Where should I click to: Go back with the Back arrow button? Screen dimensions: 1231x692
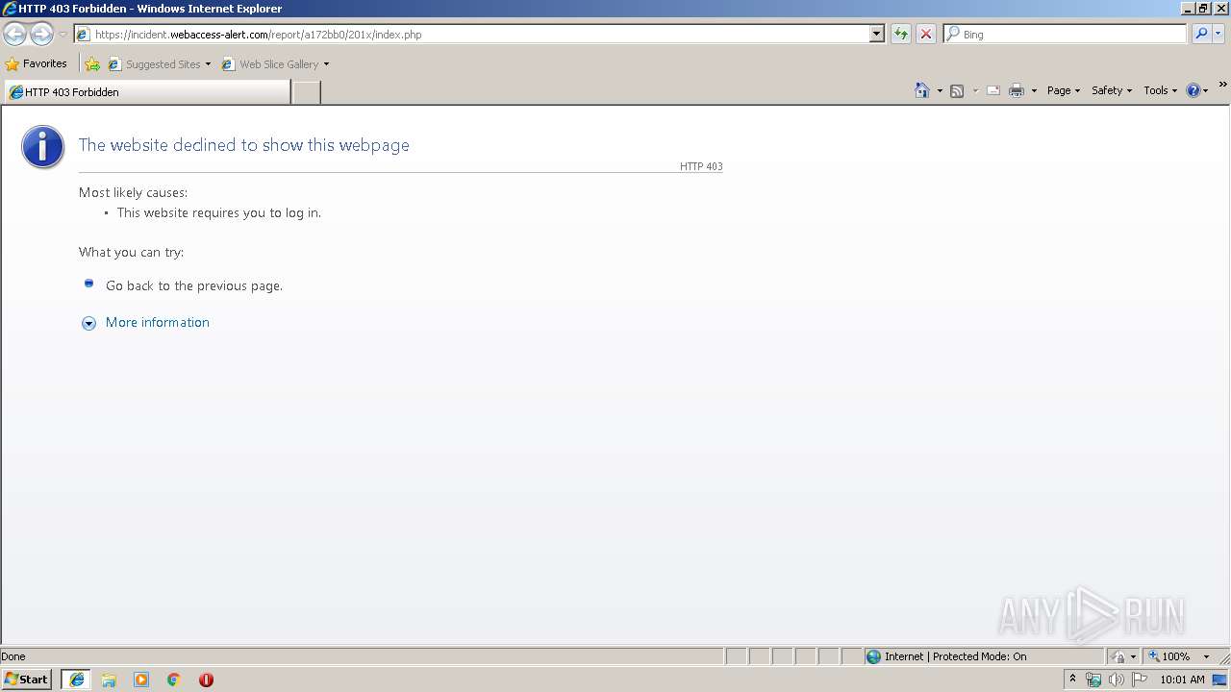14,35
